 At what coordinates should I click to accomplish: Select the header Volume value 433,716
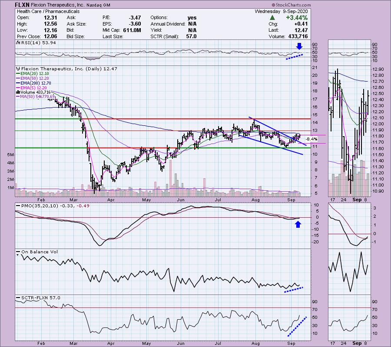297,36
